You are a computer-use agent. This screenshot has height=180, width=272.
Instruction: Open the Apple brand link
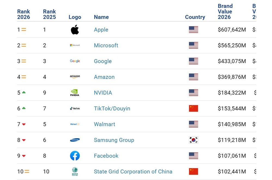pos(101,30)
